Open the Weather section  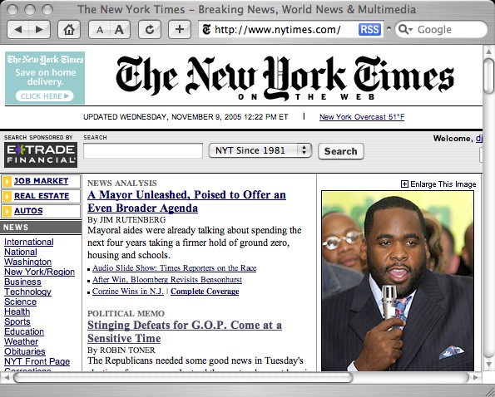pos(21,341)
